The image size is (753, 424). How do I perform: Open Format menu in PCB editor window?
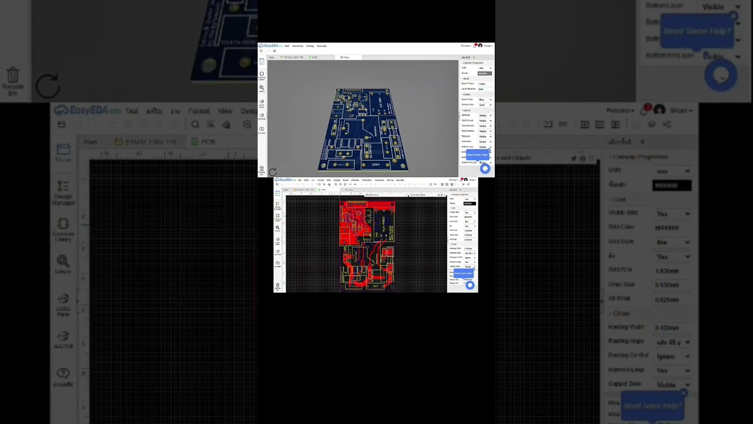pos(321,180)
